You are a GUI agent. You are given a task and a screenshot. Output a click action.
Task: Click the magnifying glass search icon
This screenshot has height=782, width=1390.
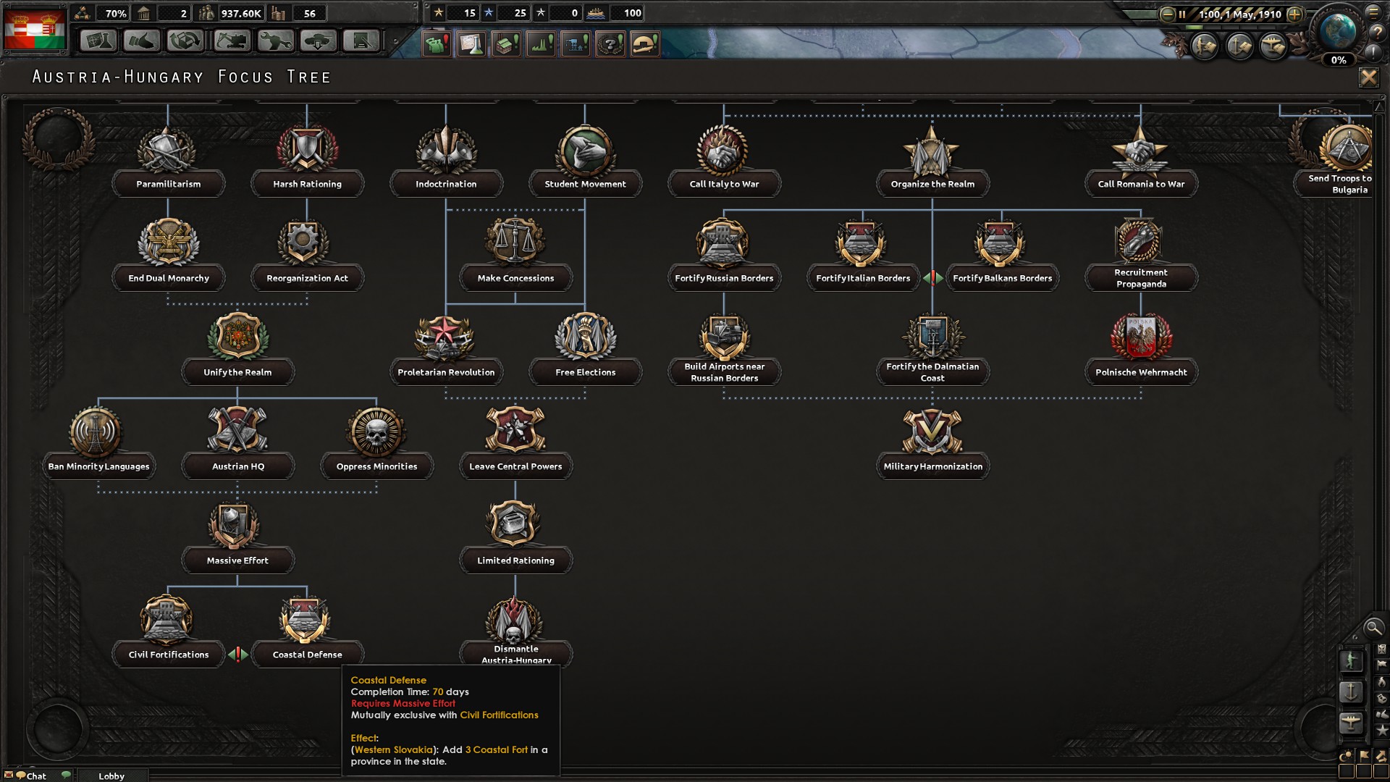point(1373,628)
